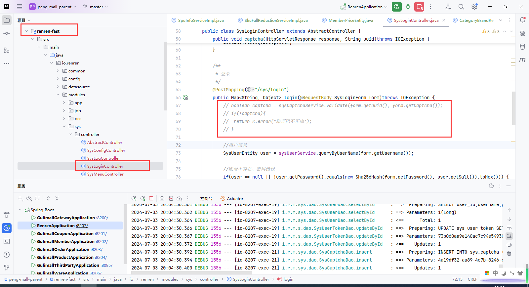Stop the running application red button
The height and width of the screenshot is (287, 529).
(420, 7)
